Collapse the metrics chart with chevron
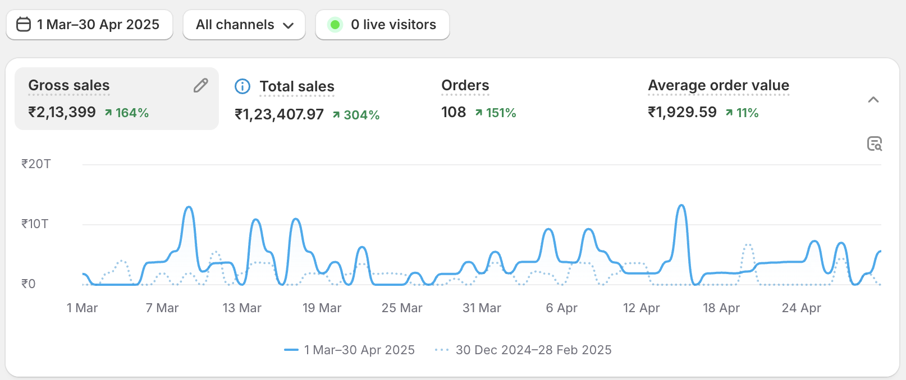 coord(873,100)
